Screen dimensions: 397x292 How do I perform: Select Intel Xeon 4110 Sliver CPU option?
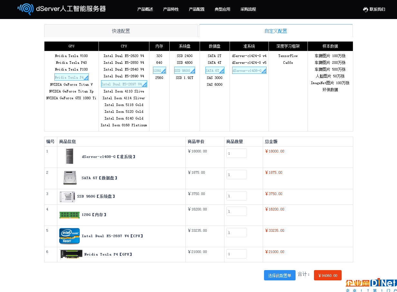[x=124, y=91]
